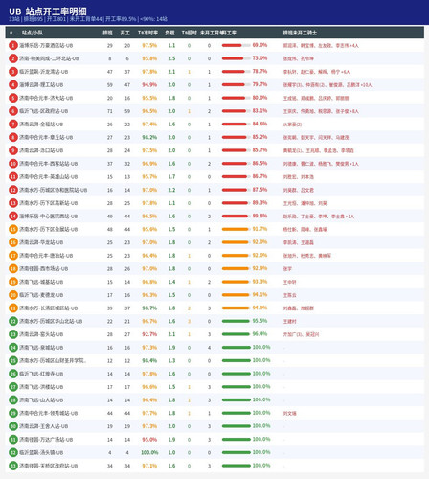Image resolution: width=429 pixels, height=479 pixels.
Task: Select the orange rank 19 badge
Action: 13,282
